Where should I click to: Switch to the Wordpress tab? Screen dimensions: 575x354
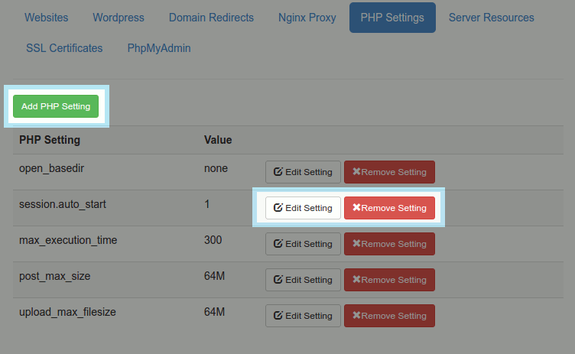click(118, 18)
